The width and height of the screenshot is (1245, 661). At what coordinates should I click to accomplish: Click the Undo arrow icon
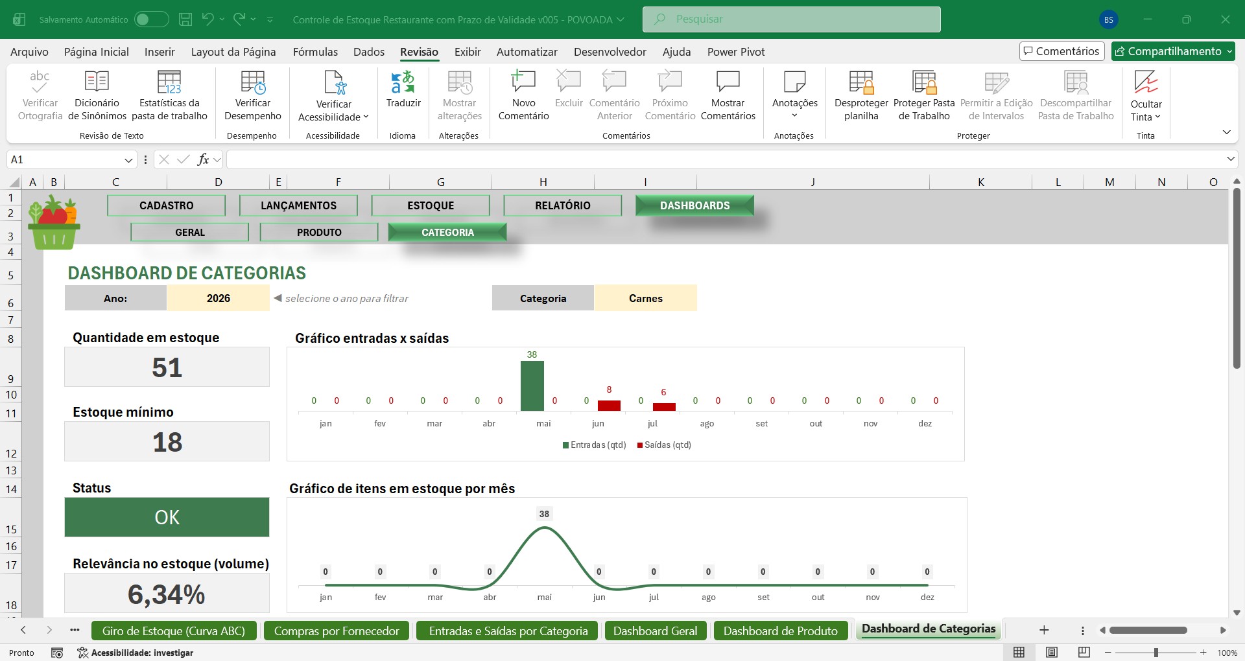(x=207, y=19)
